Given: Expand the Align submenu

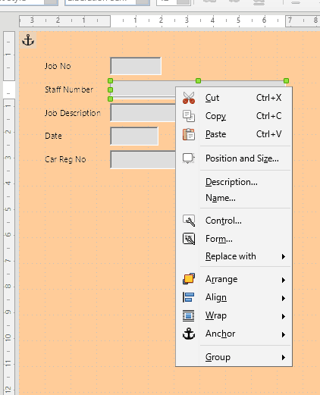Looking at the screenshot, I should [x=234, y=297].
